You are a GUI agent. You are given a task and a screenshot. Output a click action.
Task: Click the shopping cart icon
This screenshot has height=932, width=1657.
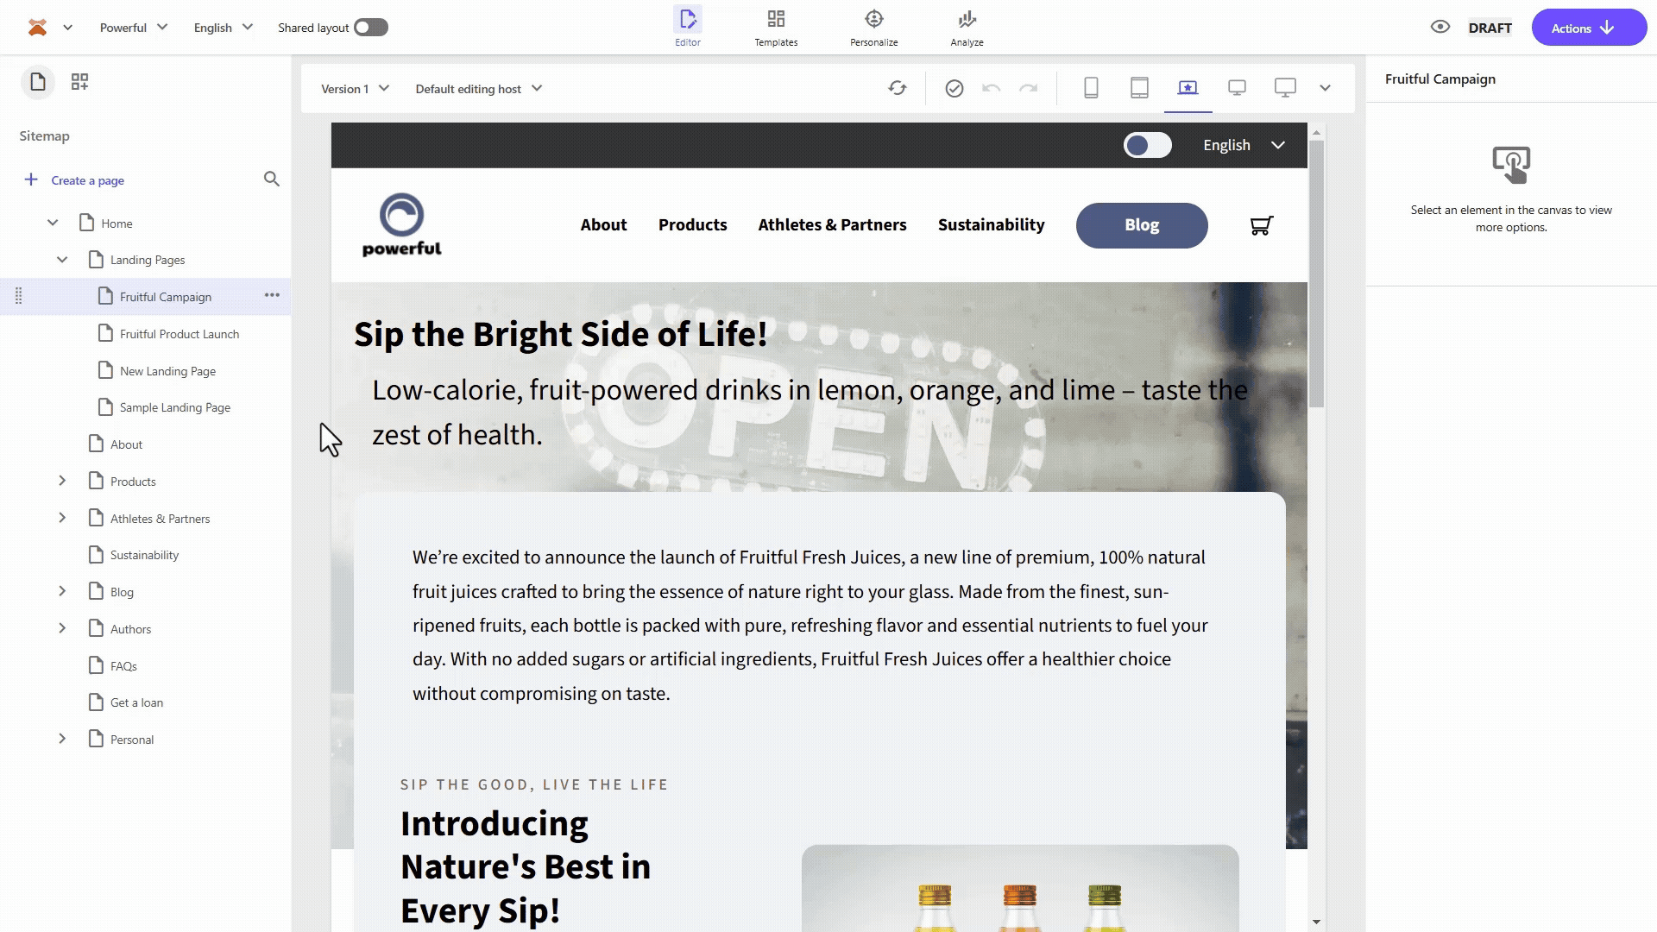click(x=1262, y=225)
